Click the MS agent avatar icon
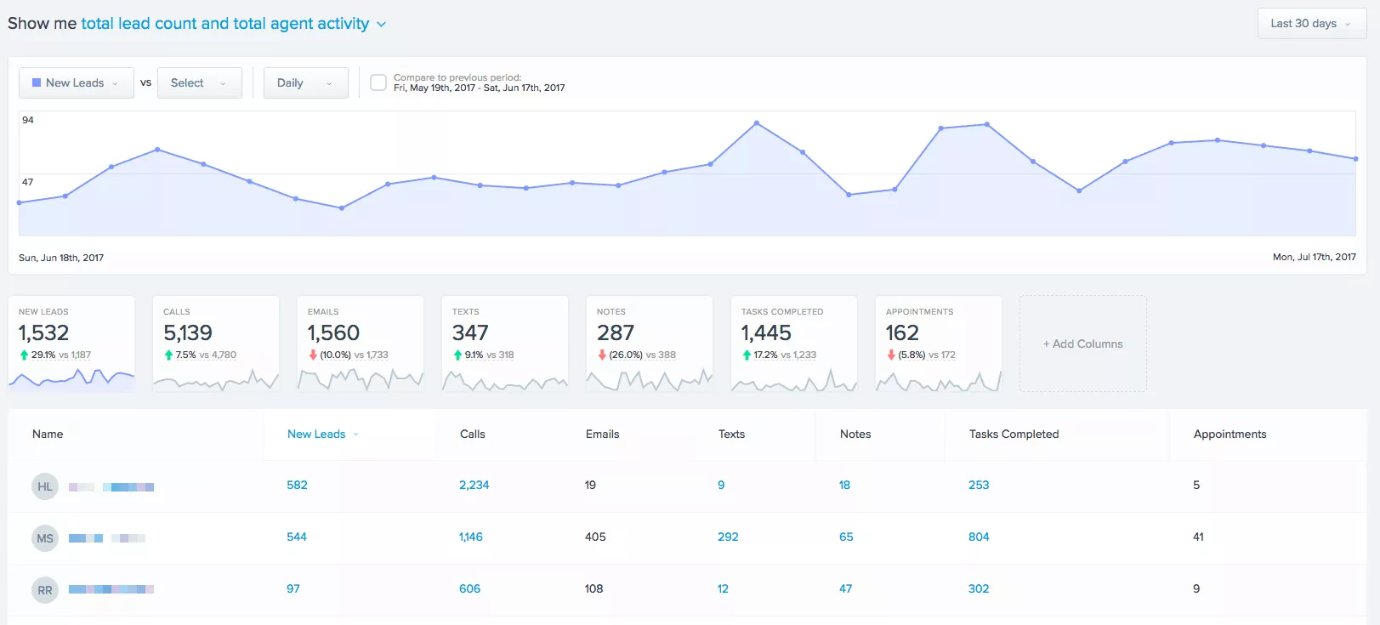The height and width of the screenshot is (625, 1380). click(45, 538)
